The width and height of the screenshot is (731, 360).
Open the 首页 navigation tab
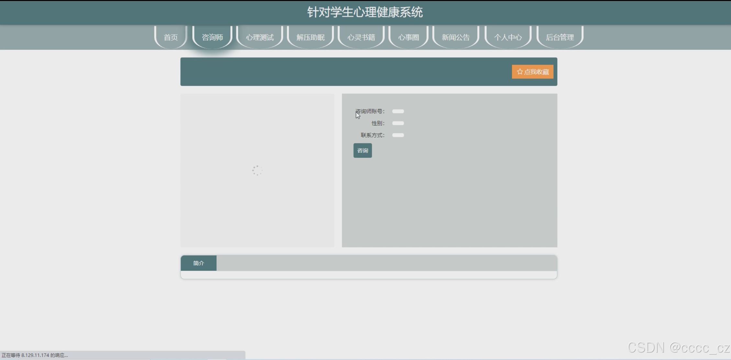tap(171, 37)
